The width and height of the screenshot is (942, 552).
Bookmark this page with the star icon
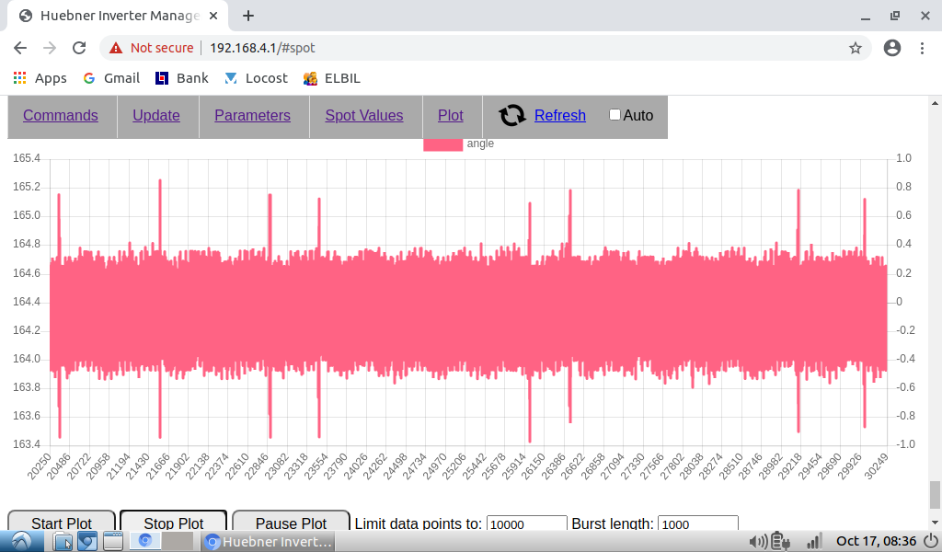[x=855, y=48]
